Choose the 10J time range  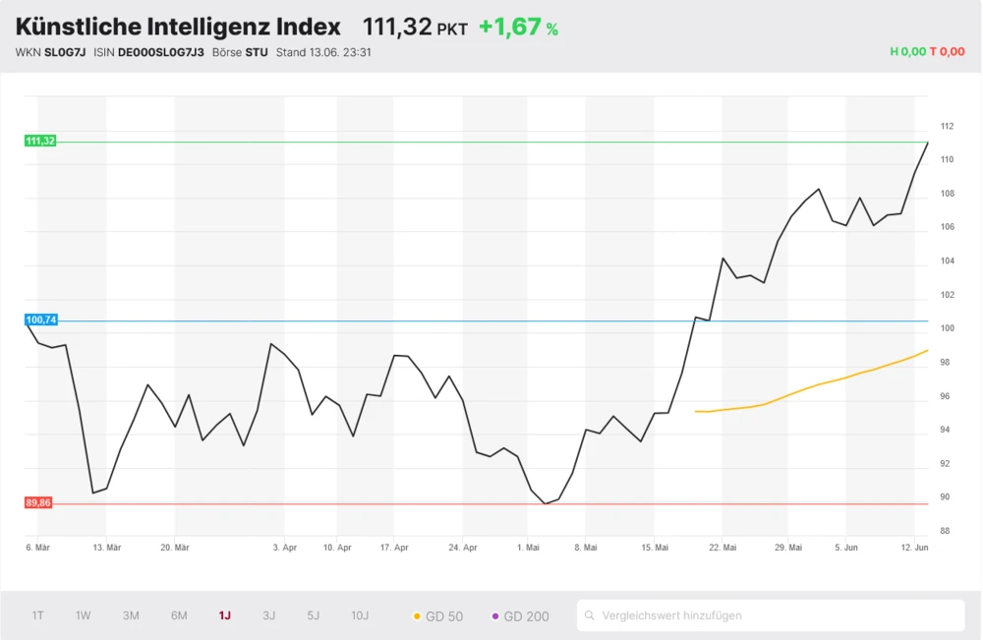[360, 616]
